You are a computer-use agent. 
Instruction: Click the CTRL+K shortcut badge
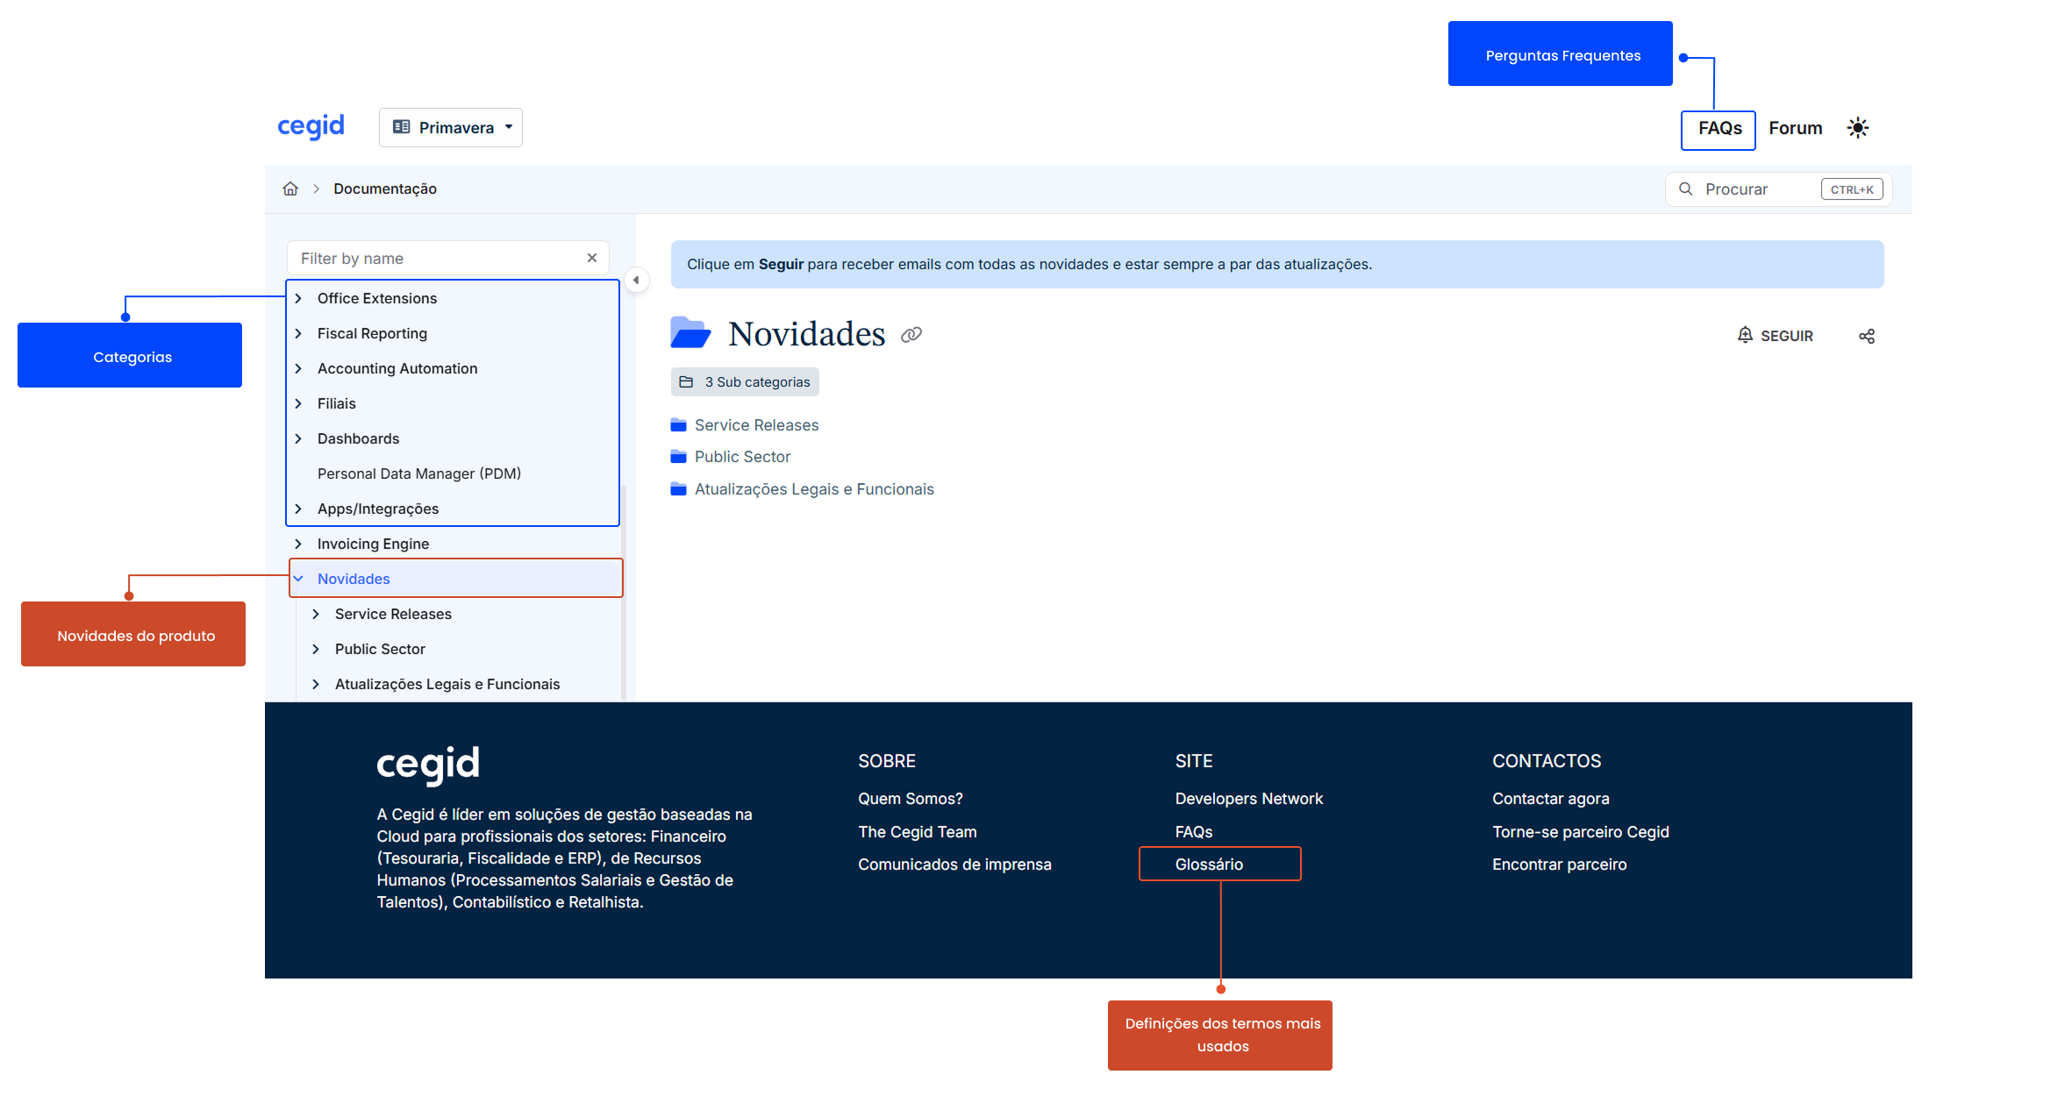point(1852,189)
